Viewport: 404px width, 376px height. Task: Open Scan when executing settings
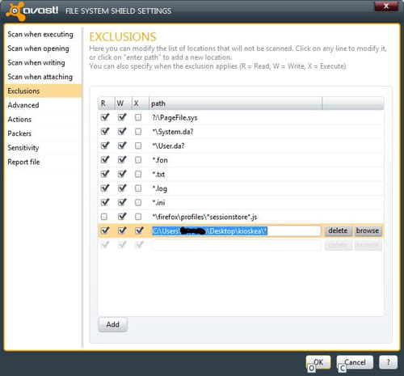pos(40,35)
